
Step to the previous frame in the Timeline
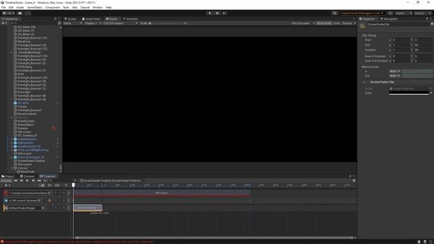tap(21, 181)
